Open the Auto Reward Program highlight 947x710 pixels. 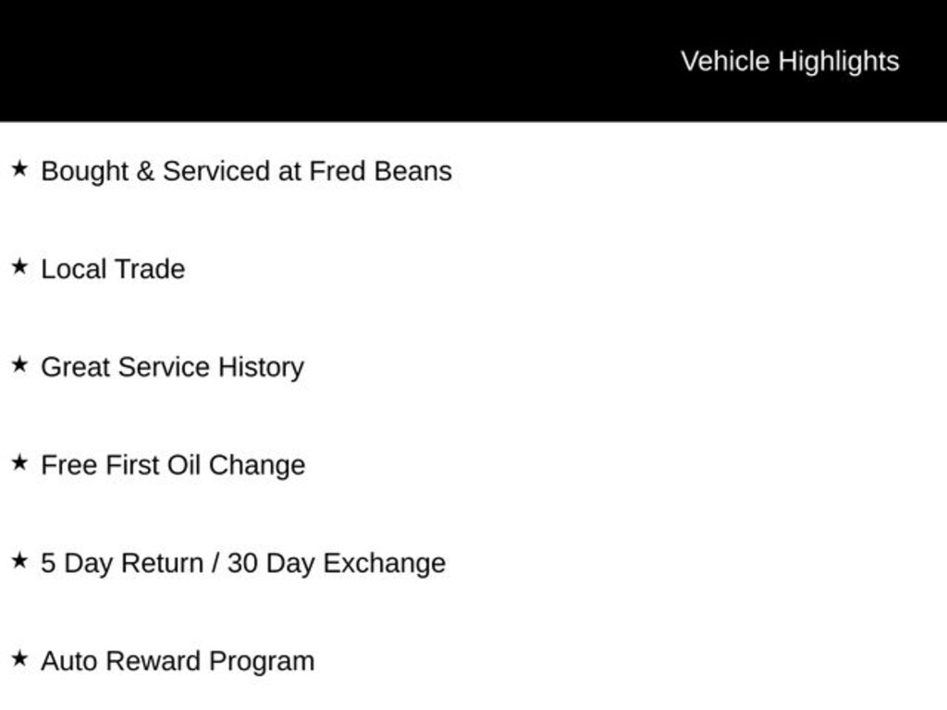(178, 661)
